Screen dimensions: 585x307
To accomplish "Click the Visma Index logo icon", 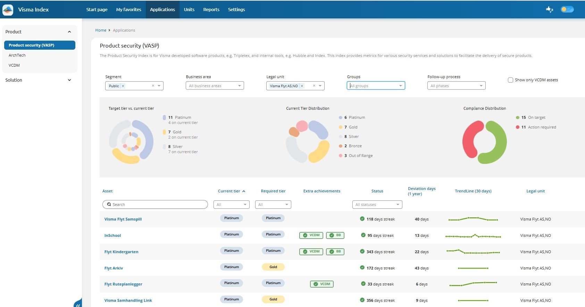I will pos(8,10).
